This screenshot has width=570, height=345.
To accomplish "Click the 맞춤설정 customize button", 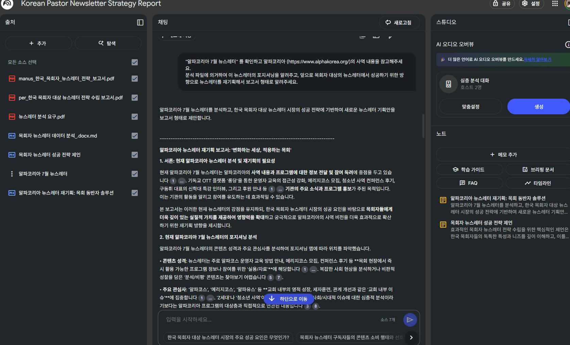I will (x=470, y=106).
